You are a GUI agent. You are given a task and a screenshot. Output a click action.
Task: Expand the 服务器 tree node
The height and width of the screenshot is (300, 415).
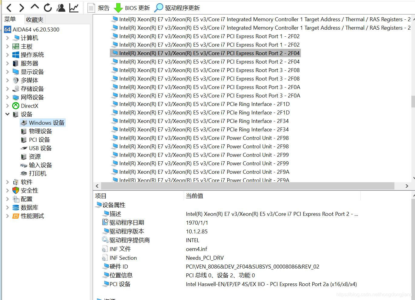point(8,63)
